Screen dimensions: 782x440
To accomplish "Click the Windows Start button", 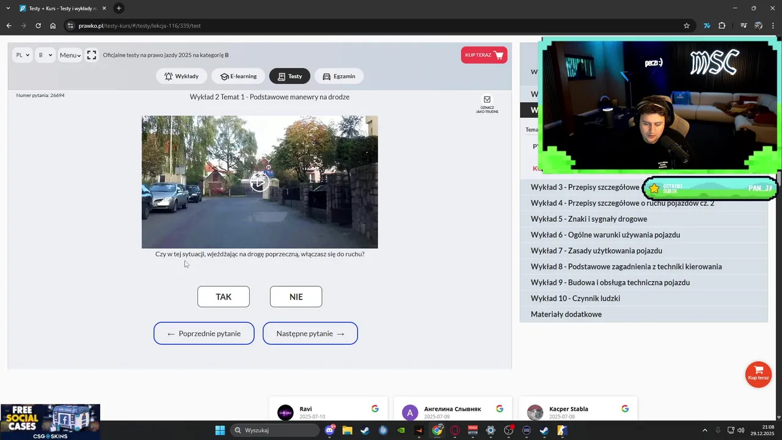I will pos(220,430).
